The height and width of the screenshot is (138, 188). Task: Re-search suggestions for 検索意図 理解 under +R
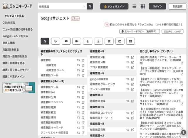[128, 130]
